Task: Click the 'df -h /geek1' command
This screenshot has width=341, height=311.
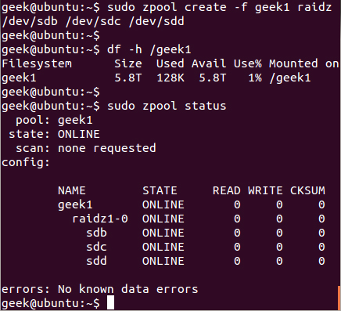Action: click(x=149, y=49)
